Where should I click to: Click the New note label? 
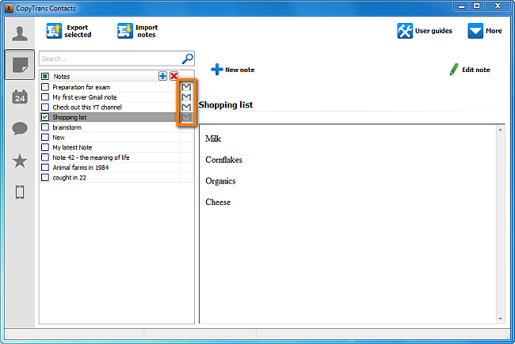coord(240,70)
